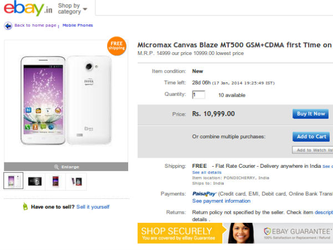Click the green sell tag icon
The image size is (333, 250).
pos(25,207)
